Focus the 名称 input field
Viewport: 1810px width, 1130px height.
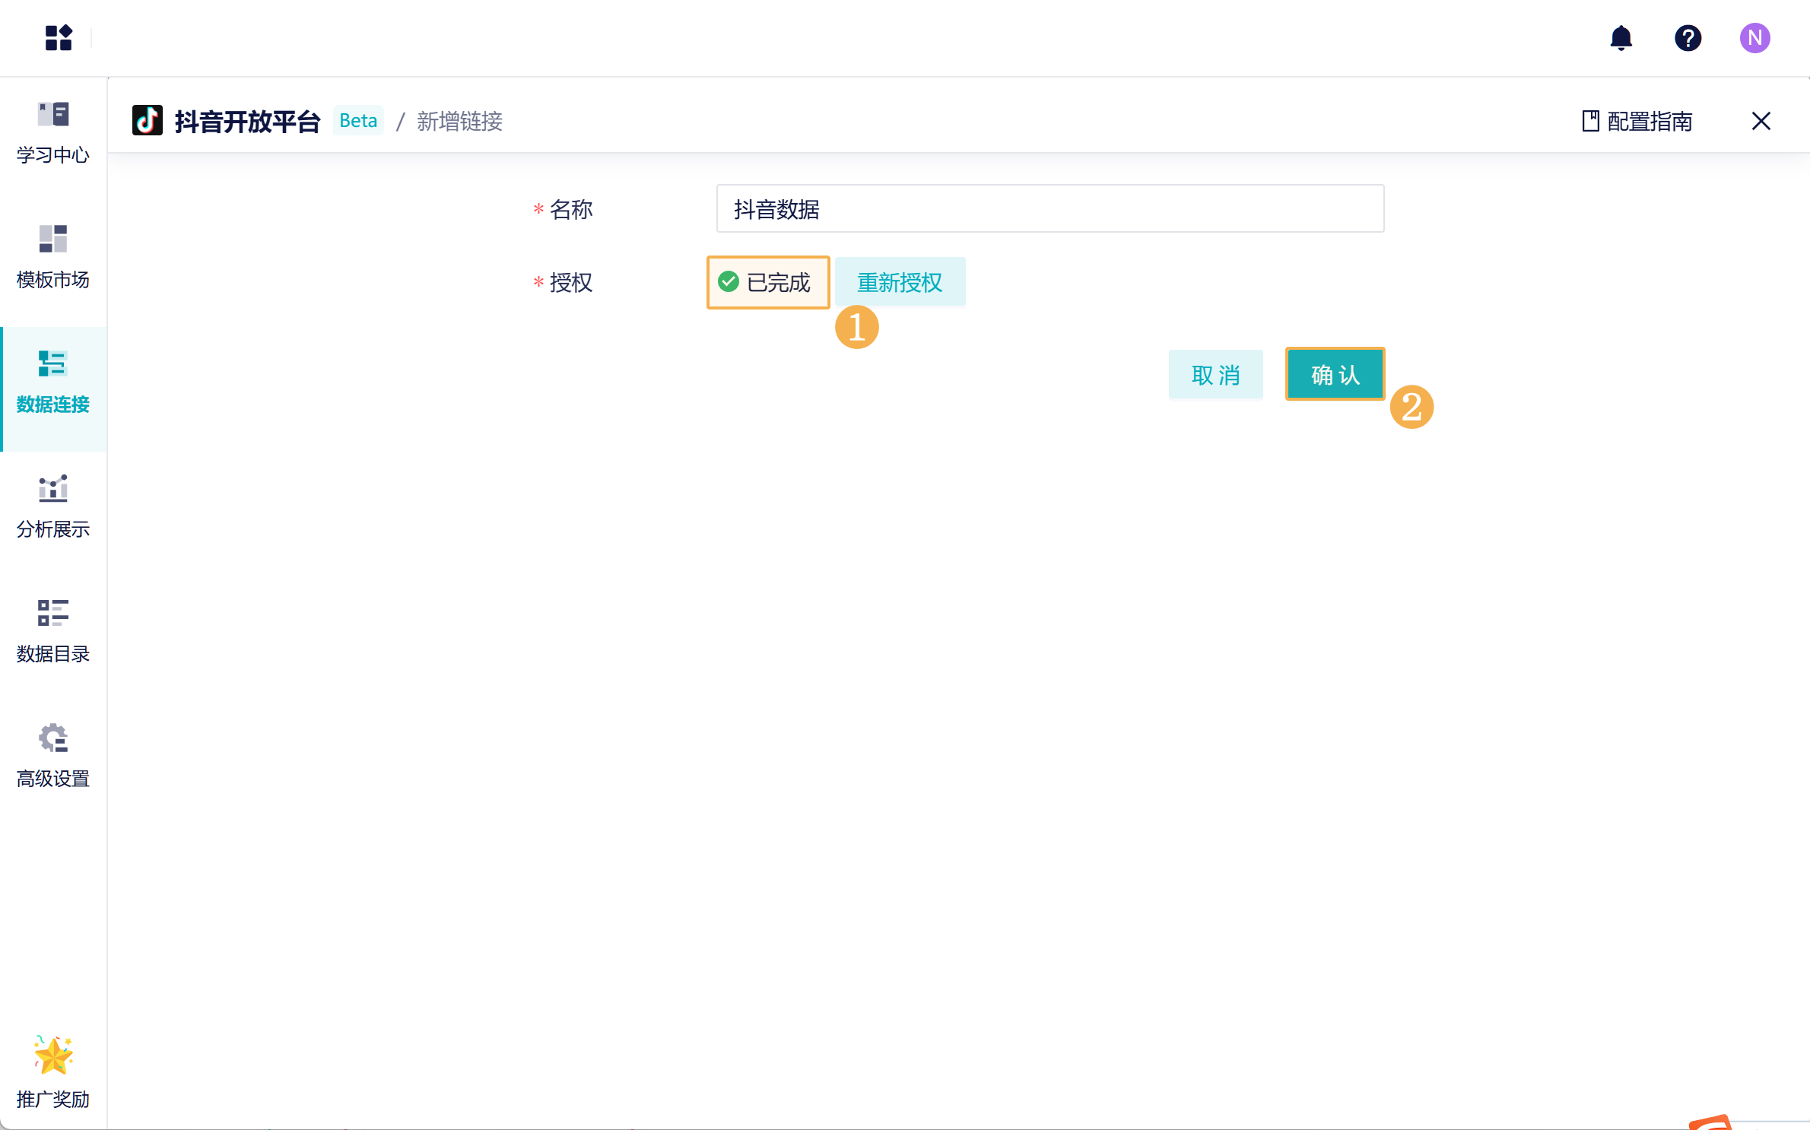[1049, 208]
